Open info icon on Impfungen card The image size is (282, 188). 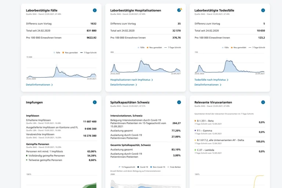[95, 102]
